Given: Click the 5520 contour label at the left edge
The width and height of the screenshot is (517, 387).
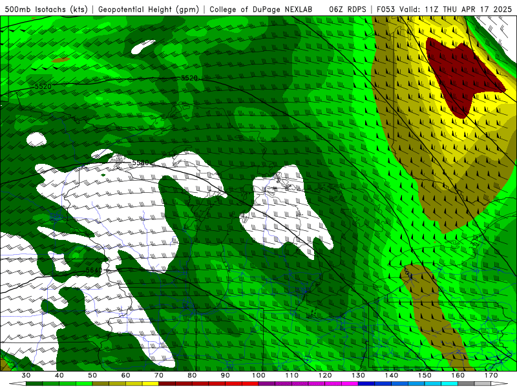Looking at the screenshot, I should (x=43, y=86).
